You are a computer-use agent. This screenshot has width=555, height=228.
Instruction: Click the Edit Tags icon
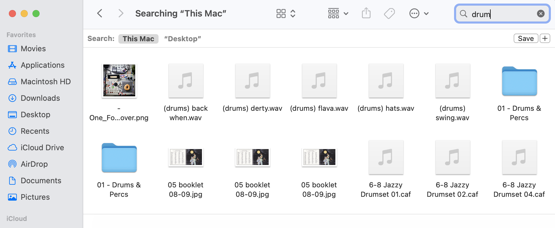click(389, 13)
